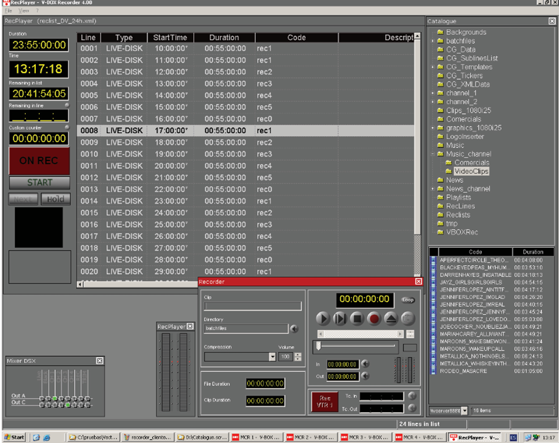Select the Playlists folder
Screen dimensions: 559x443
pos(459,197)
